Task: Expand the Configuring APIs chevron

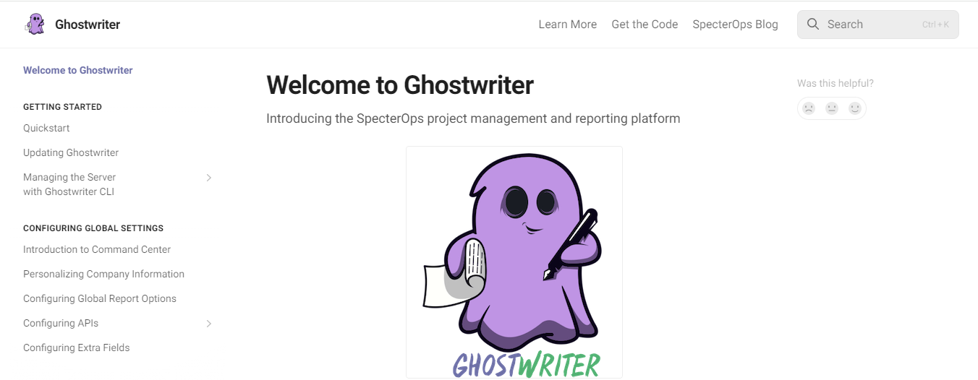Action: pyautogui.click(x=208, y=324)
